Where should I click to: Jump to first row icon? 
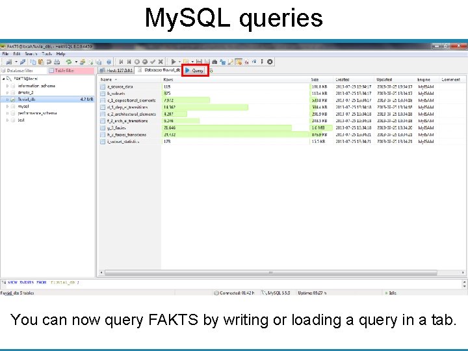tap(121, 62)
